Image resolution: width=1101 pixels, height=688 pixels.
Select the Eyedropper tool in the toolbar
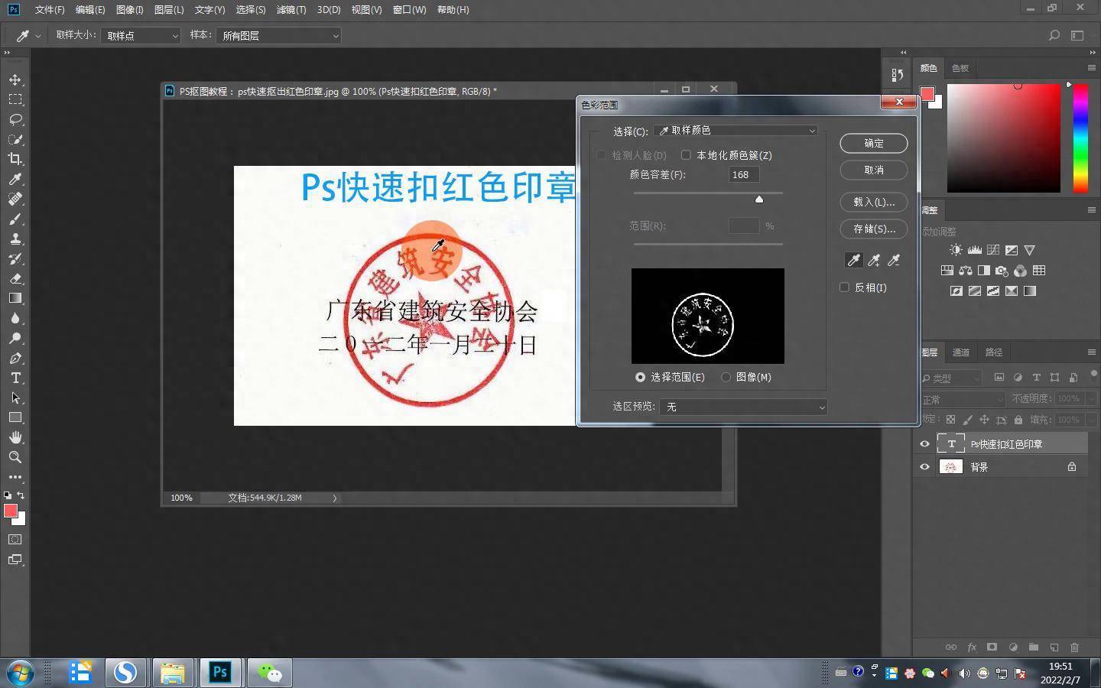pyautogui.click(x=15, y=180)
